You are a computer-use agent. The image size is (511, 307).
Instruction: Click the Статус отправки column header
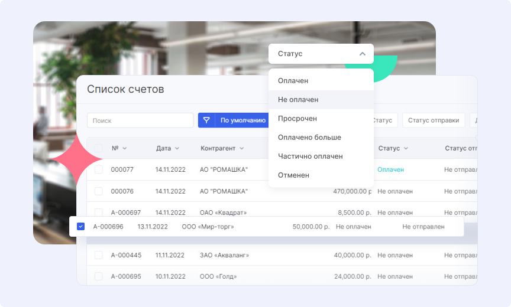pos(461,148)
